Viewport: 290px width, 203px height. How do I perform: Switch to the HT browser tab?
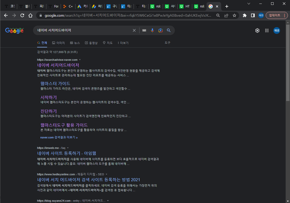click(185, 6)
